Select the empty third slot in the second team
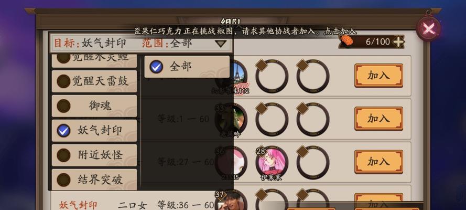 tap(312, 119)
